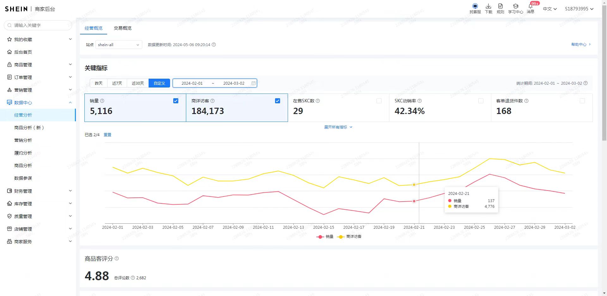Uncheck the 销量 metric checkbox

[x=176, y=101]
